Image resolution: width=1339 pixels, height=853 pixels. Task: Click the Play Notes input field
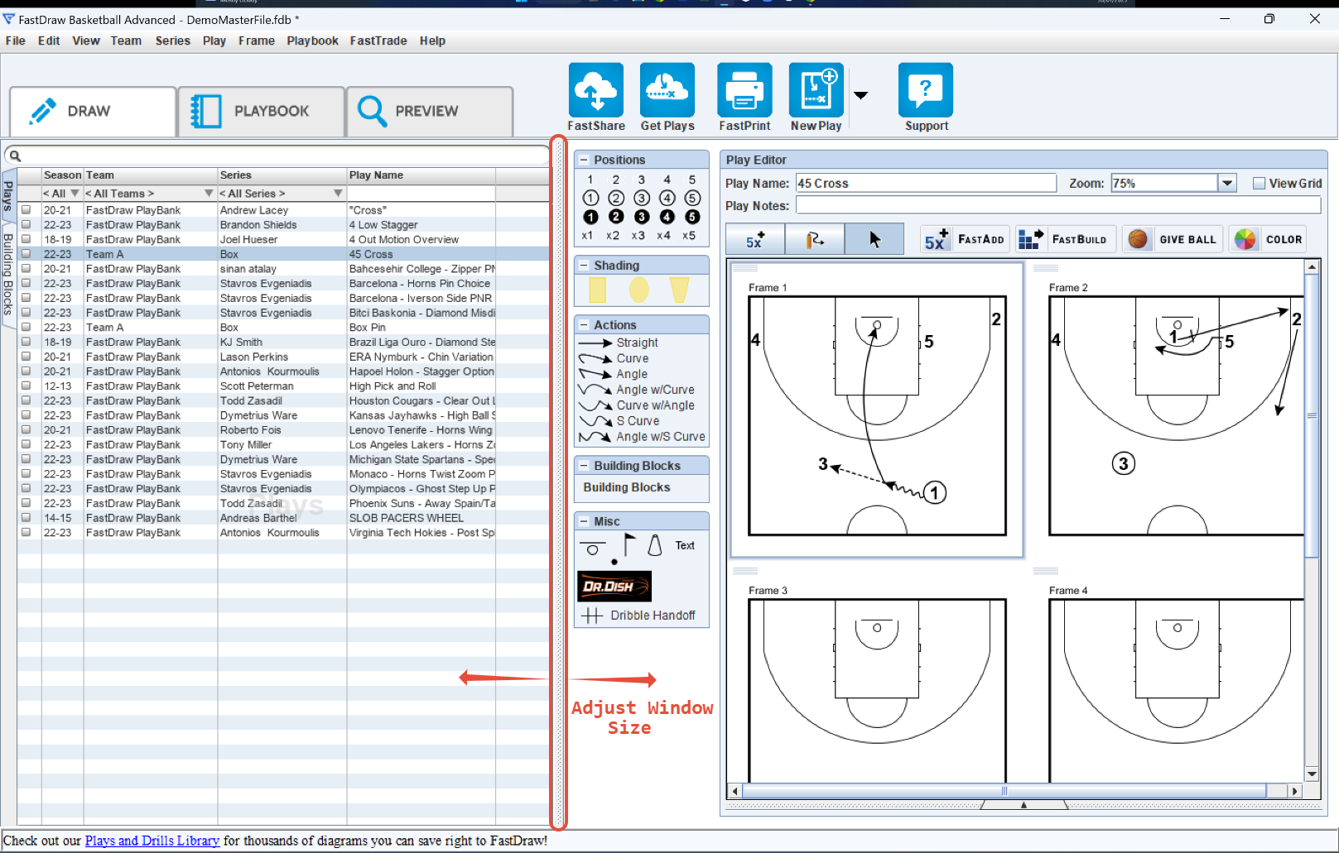pos(1058,205)
